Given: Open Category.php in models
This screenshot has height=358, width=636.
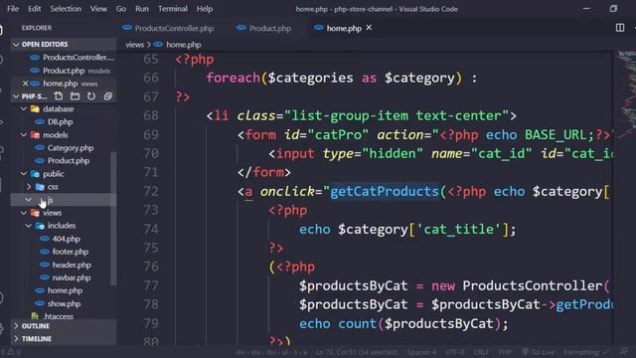Looking at the screenshot, I should point(71,148).
